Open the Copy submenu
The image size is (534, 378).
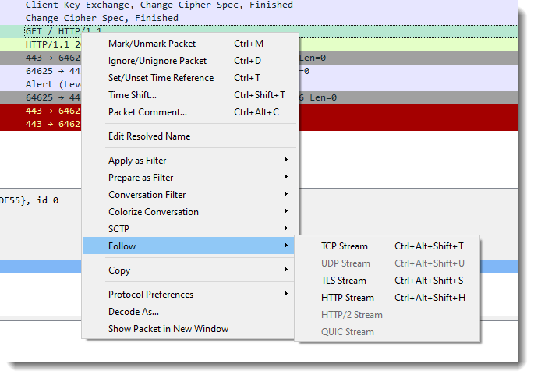(119, 270)
